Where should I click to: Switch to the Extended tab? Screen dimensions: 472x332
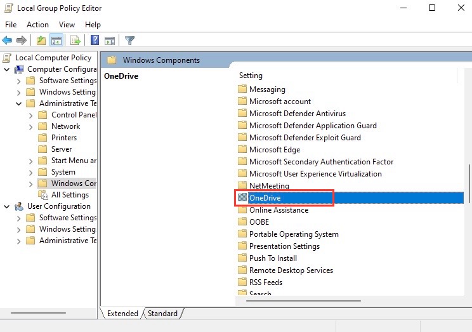122,314
